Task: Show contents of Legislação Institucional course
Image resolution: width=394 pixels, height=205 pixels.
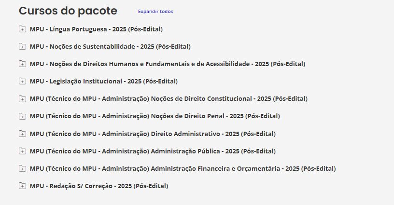Action: click(103, 81)
